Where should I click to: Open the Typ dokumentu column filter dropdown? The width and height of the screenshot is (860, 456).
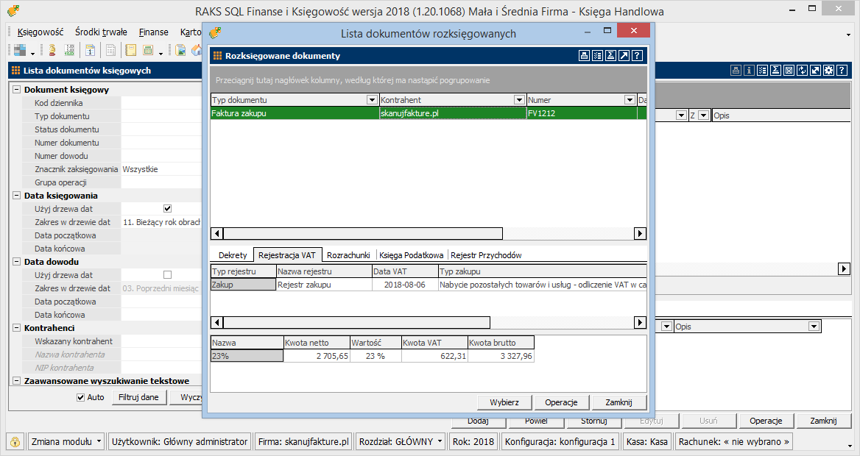pos(371,100)
